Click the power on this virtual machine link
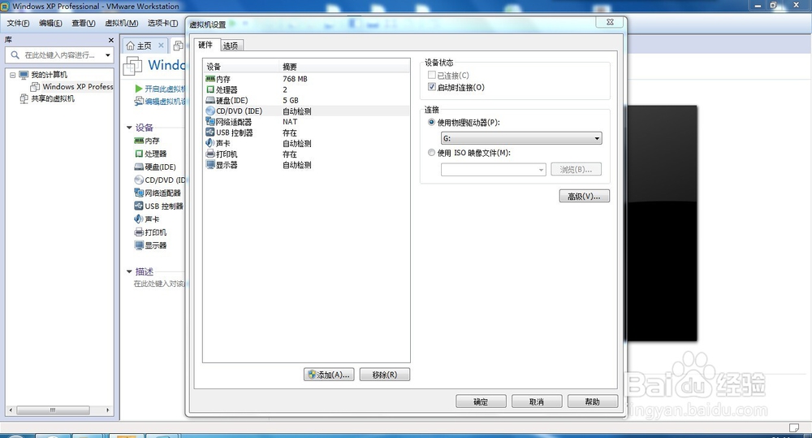The width and height of the screenshot is (812, 438). coord(165,89)
